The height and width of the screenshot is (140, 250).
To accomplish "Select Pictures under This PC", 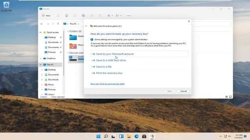I will [x=52, y=89].
